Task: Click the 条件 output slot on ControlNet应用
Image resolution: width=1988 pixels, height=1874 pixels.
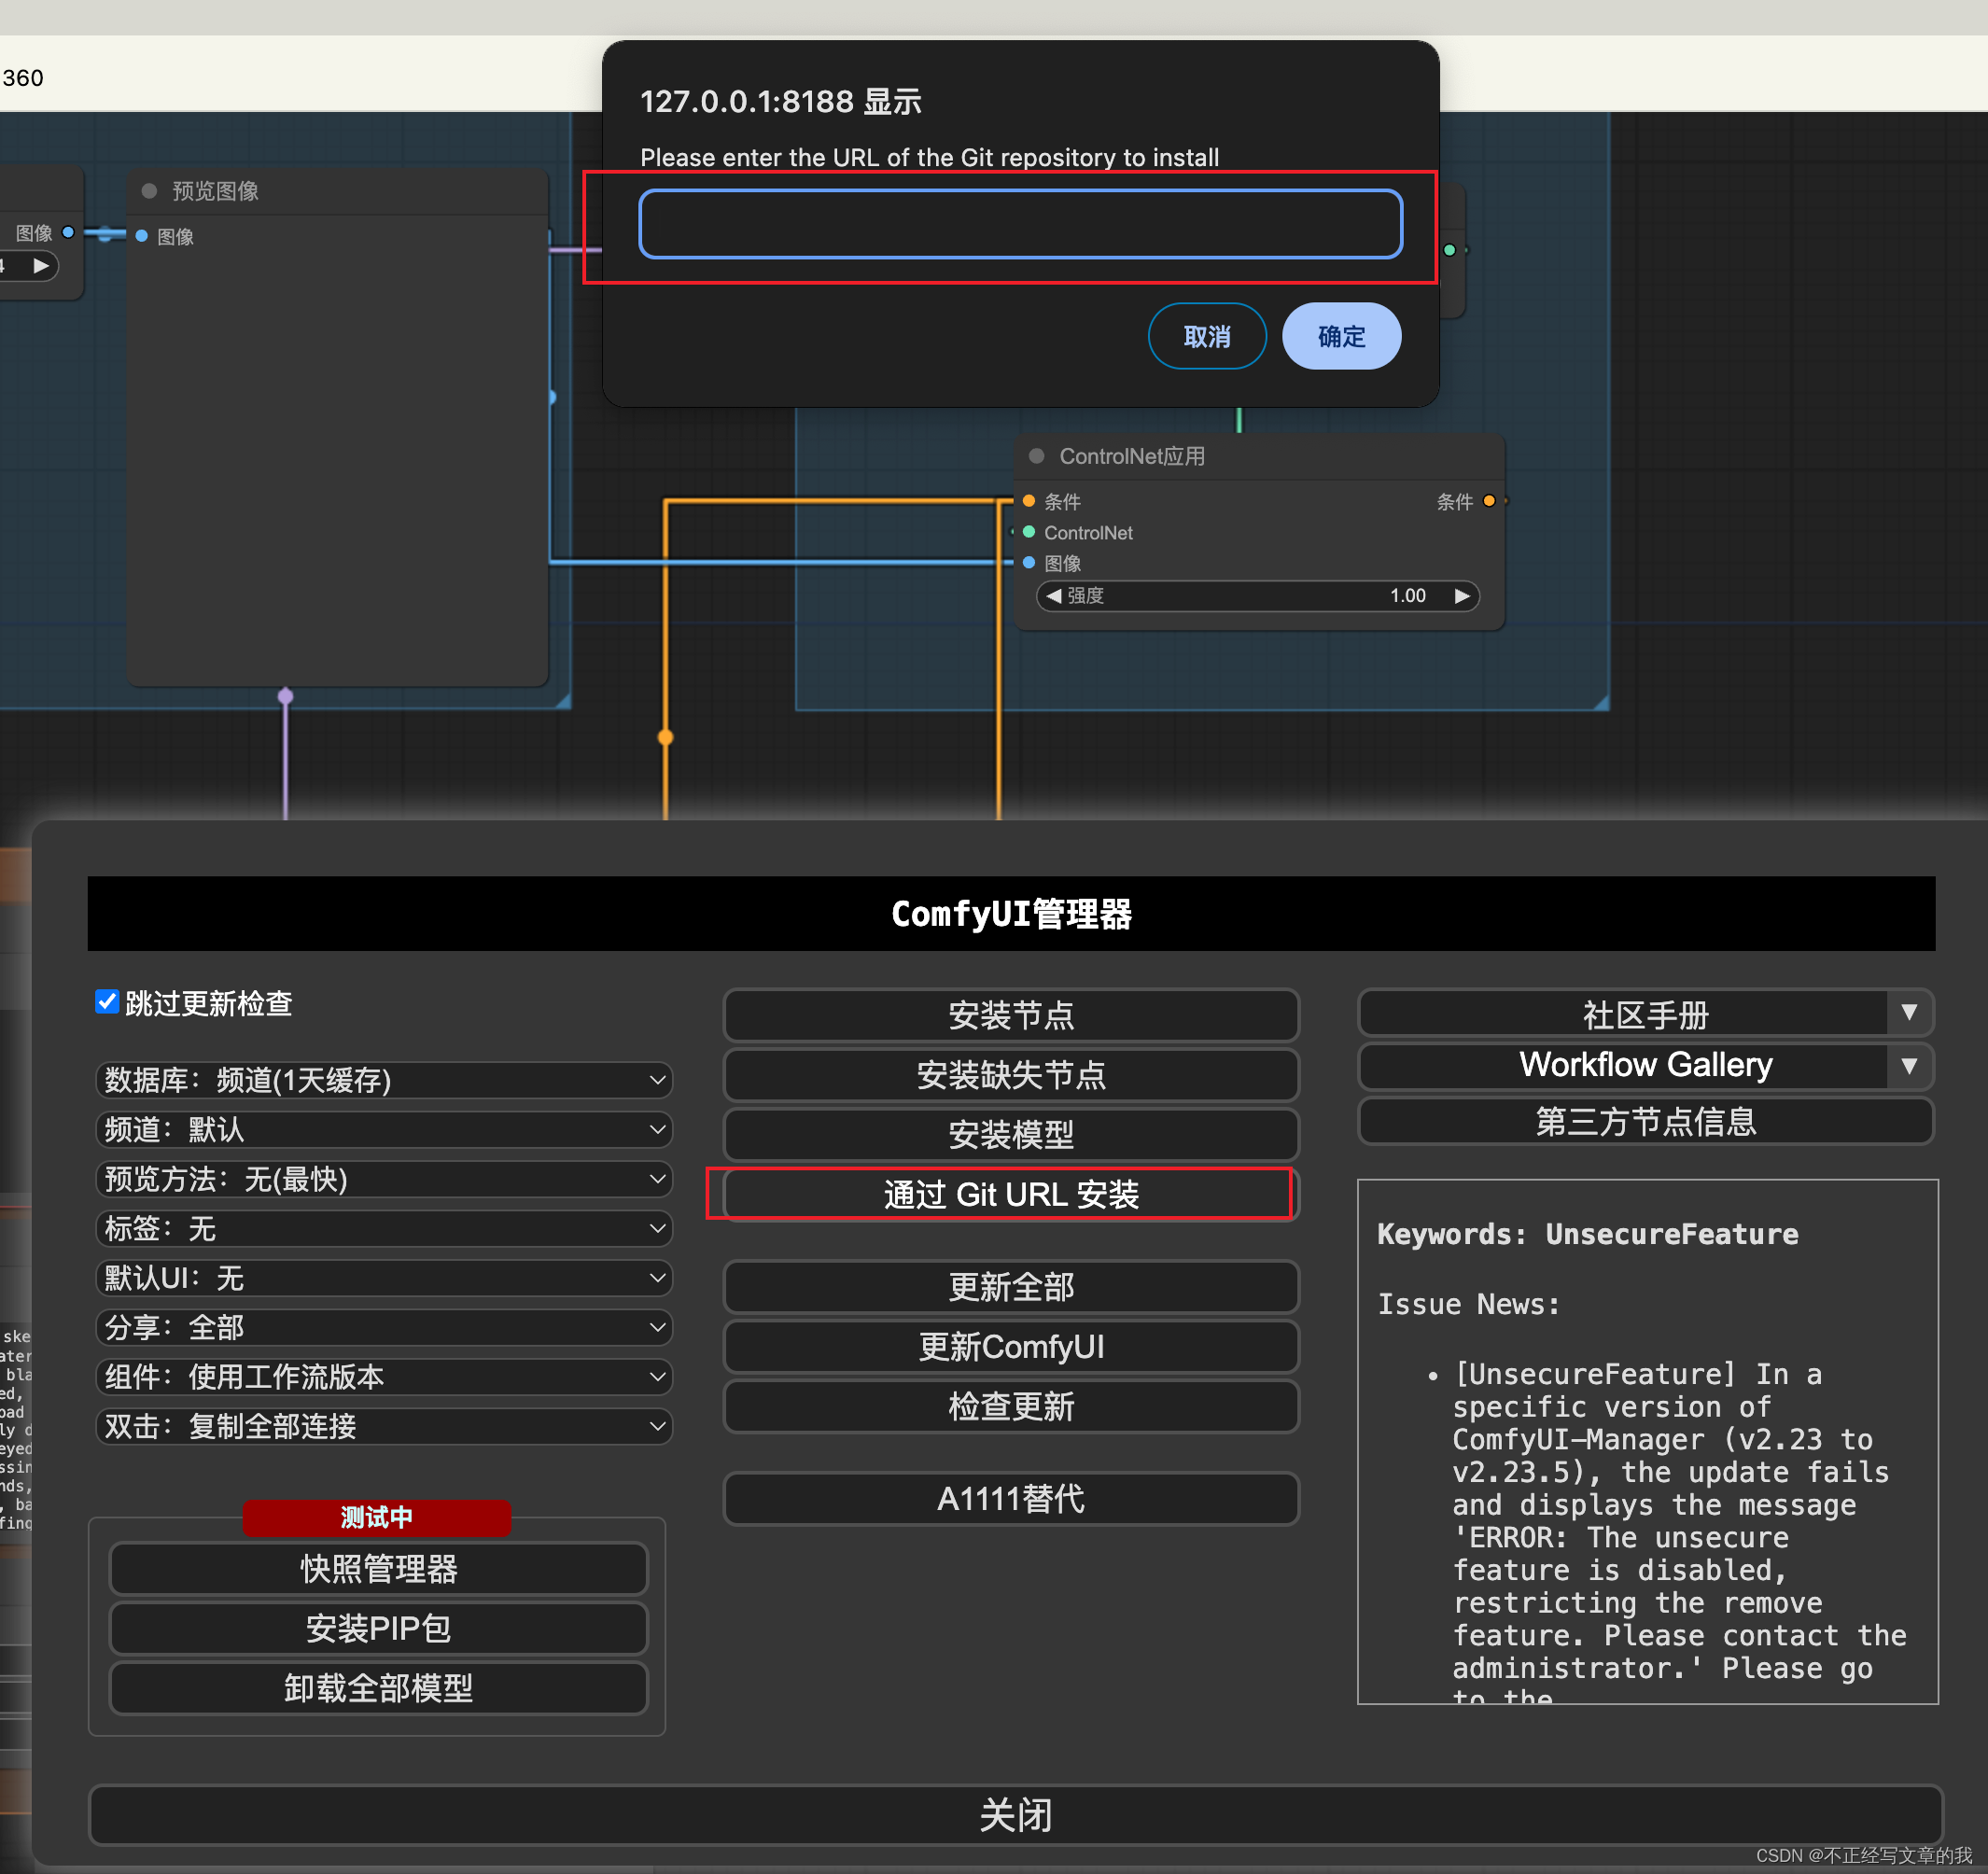Action: coord(1489,501)
